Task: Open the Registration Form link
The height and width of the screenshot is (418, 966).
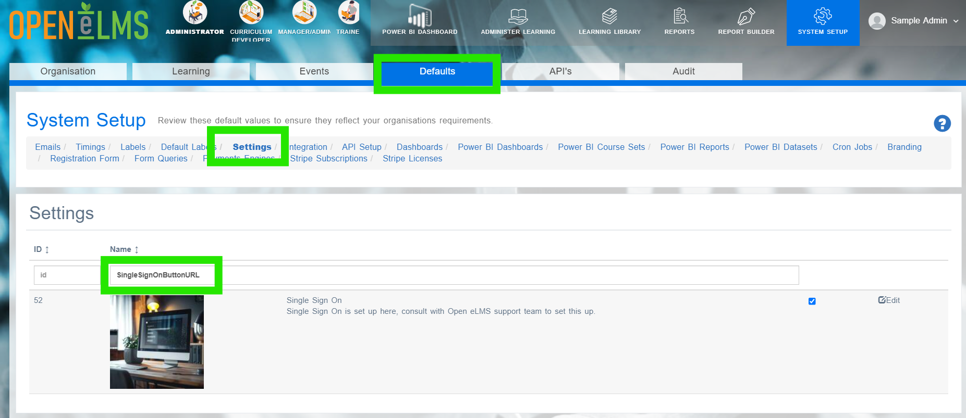Action: (84, 158)
